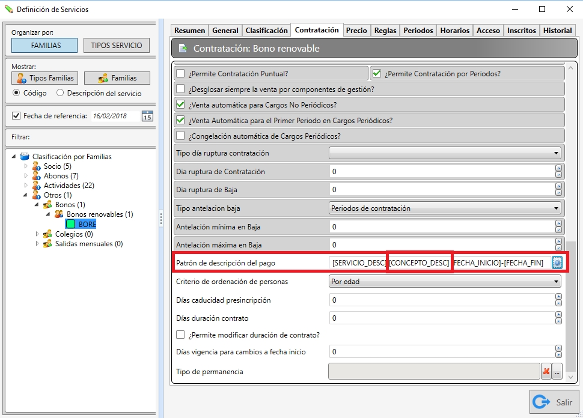Browse Tipo de permanencia with ellipsis button
This screenshot has height=418, width=583.
click(557, 371)
